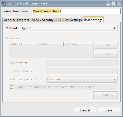Select the IPv6 Settings tab
123x117 pixels.
[93, 20]
